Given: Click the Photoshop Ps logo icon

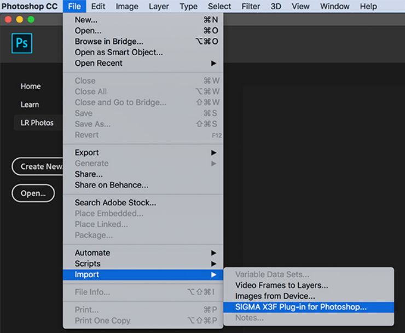Looking at the screenshot, I should pyautogui.click(x=22, y=43).
